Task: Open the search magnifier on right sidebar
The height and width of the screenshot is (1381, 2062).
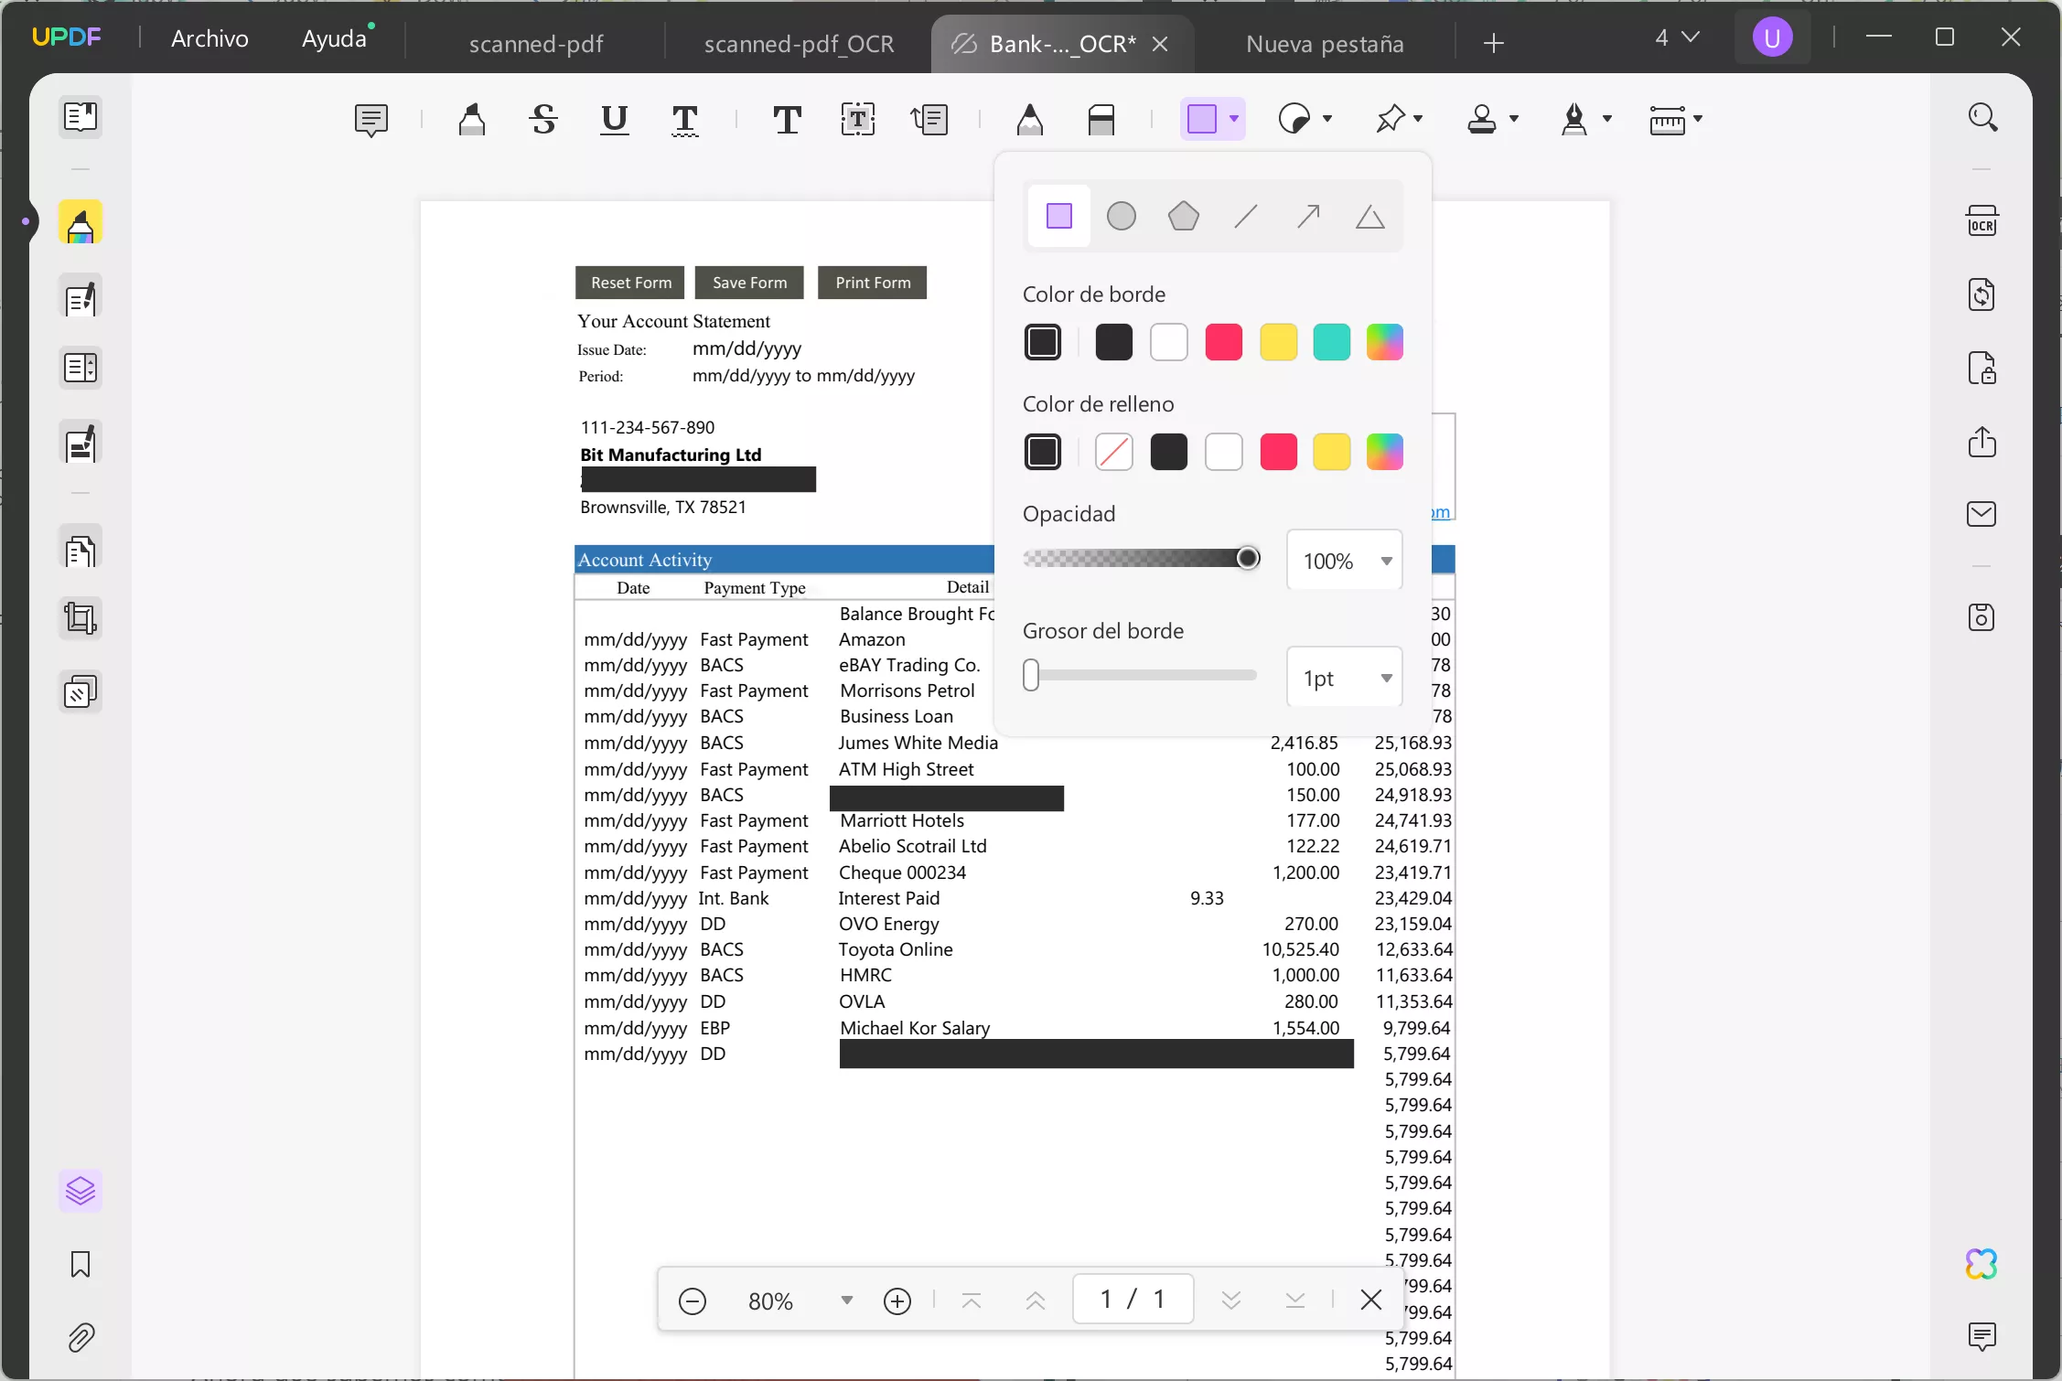Action: 1982,117
